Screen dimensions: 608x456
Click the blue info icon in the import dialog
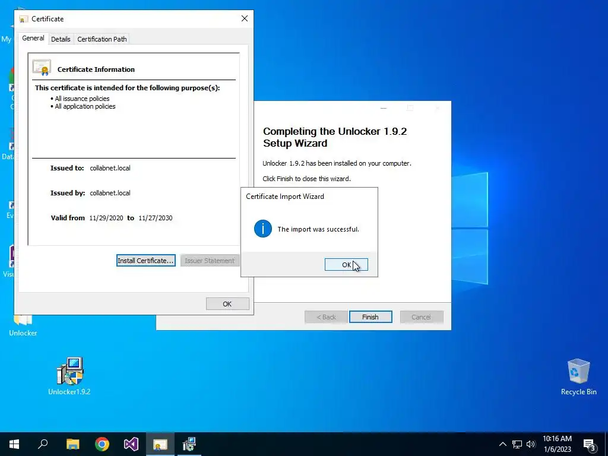point(263,229)
